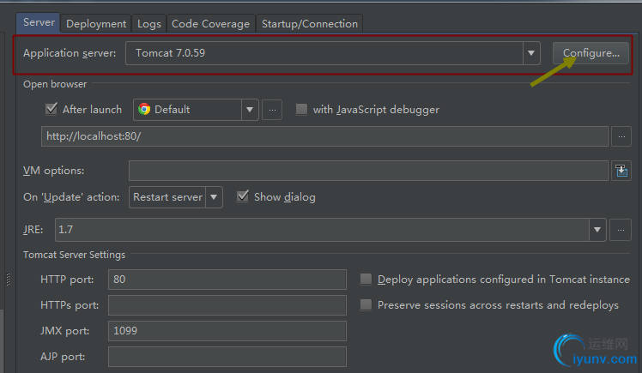Toggle the After launch checkbox
Viewport: 642px width, 373px height.
(51, 109)
